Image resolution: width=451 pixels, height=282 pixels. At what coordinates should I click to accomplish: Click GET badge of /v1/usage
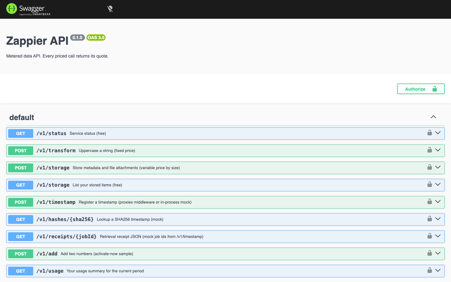(x=21, y=271)
